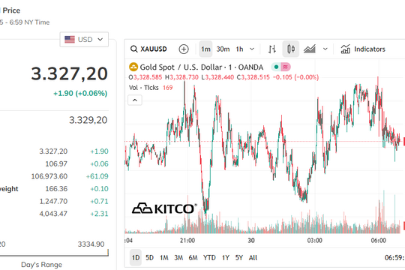Click the Gold Spot symbol icon
This screenshot has width=405, height=270.
click(133, 67)
